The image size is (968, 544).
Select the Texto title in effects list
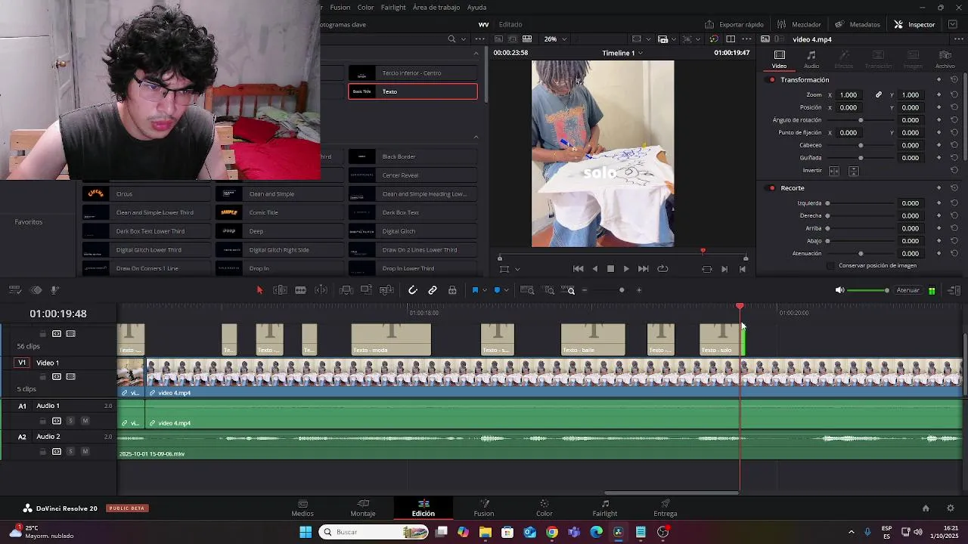pos(413,91)
